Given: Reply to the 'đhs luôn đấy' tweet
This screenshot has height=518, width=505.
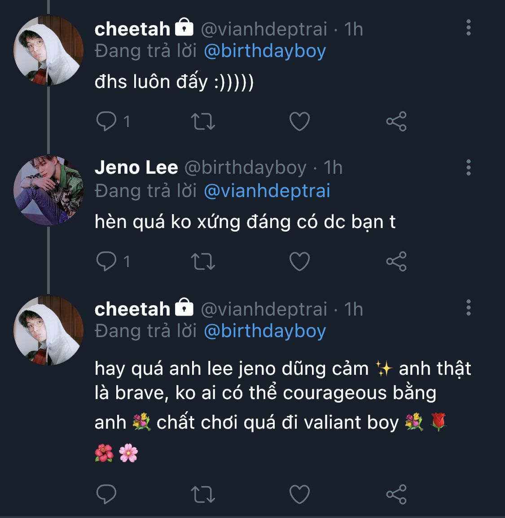Looking at the screenshot, I should point(106,121).
